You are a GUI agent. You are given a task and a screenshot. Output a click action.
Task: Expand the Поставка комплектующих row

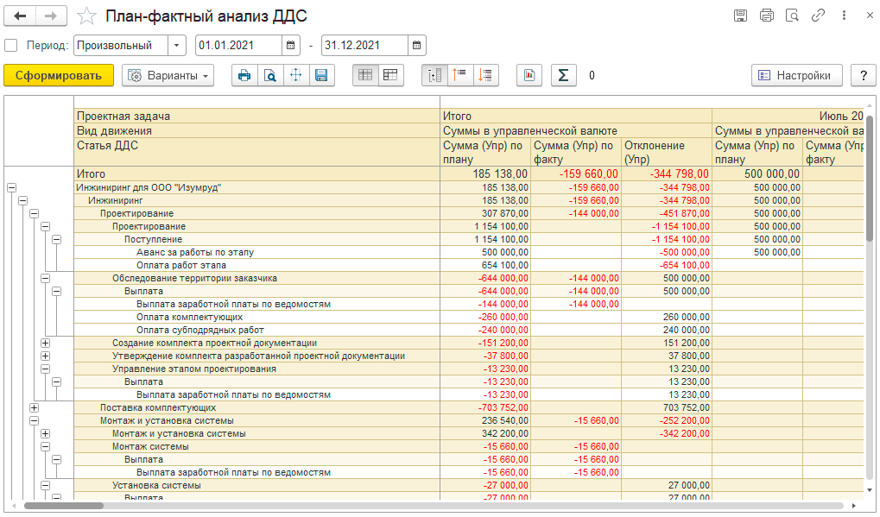[35, 407]
